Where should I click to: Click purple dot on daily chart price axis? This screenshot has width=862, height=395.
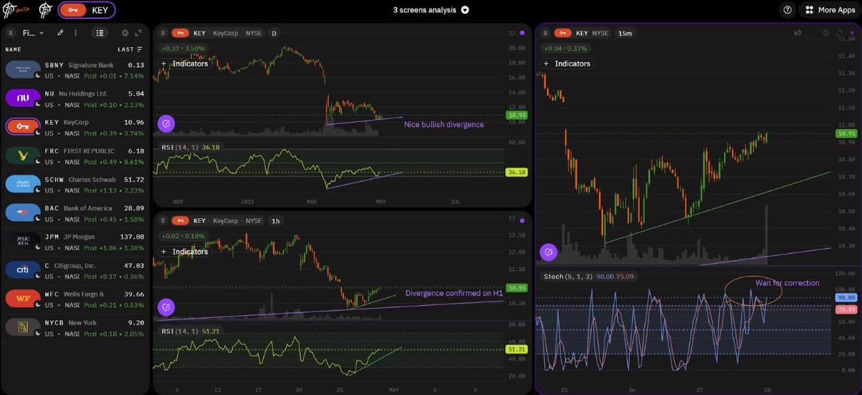pyautogui.click(x=521, y=33)
